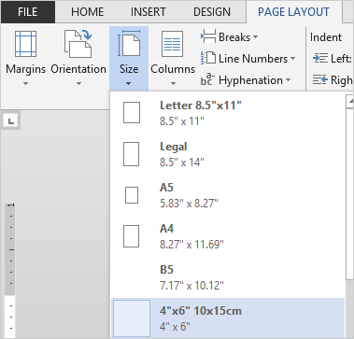Select Letter 8.5"x11" paper size
This screenshot has width=354, height=339.
pos(228,112)
